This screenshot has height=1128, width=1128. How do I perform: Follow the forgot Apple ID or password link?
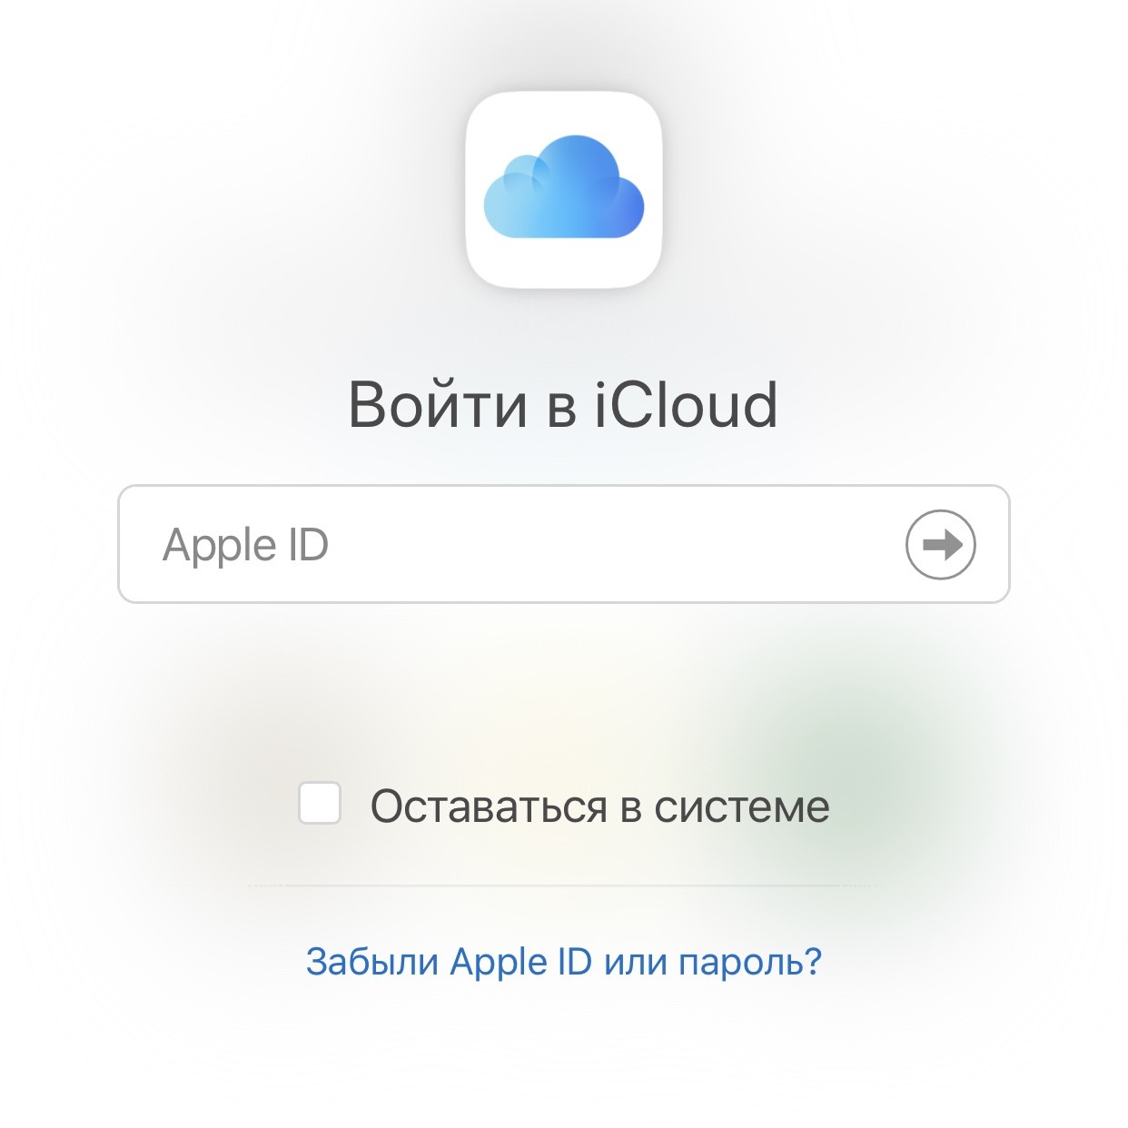(564, 961)
